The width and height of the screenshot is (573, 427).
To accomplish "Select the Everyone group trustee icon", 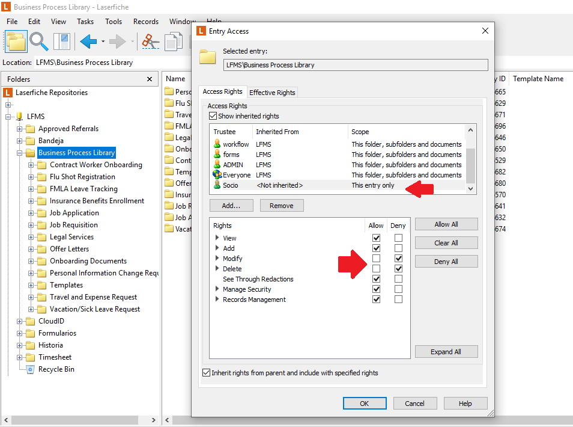I will click(x=217, y=174).
